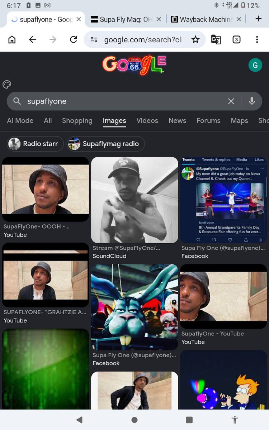269x430 pixels.
Task: Open tab switcher showing 3 tabs
Action: click(236, 39)
